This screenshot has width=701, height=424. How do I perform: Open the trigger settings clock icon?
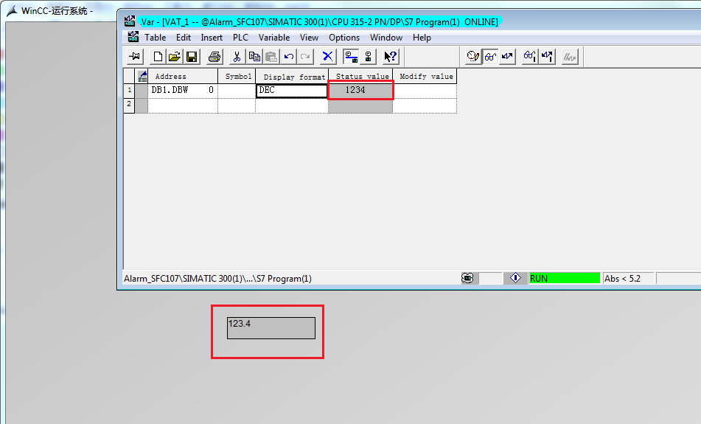[x=473, y=57]
